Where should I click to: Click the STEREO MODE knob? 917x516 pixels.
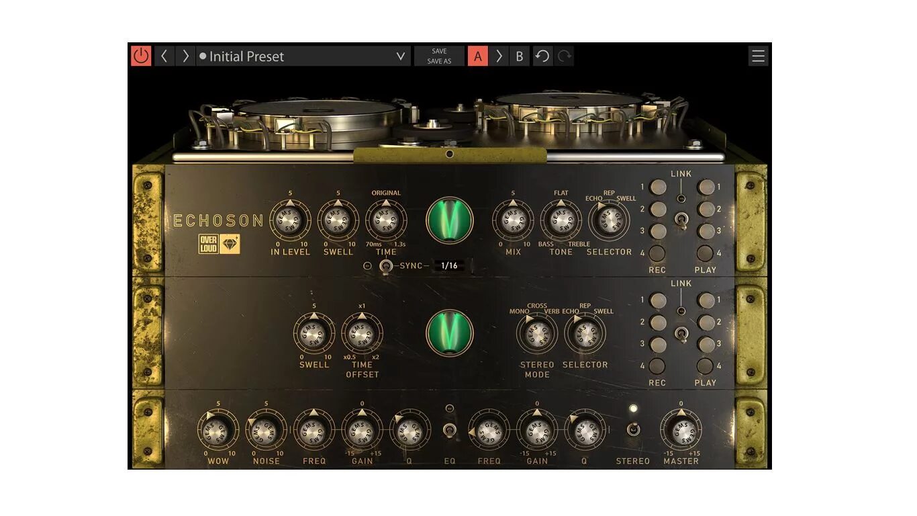[x=537, y=333]
